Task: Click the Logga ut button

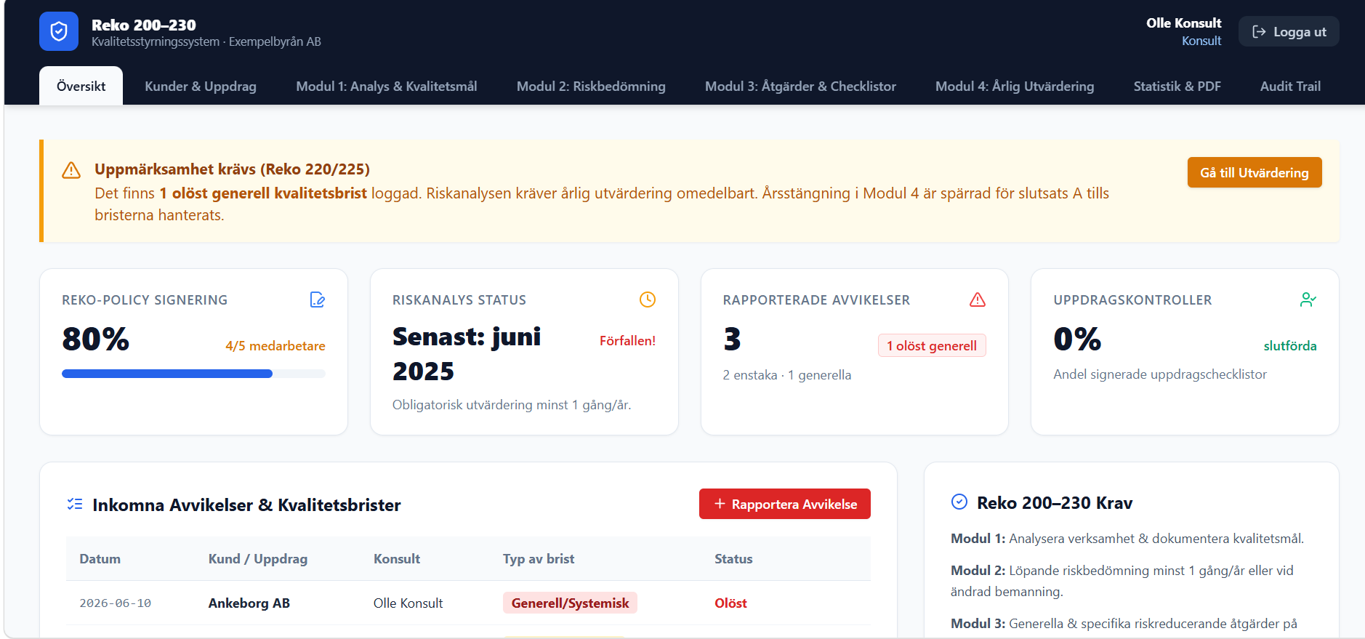Action: coord(1289,31)
